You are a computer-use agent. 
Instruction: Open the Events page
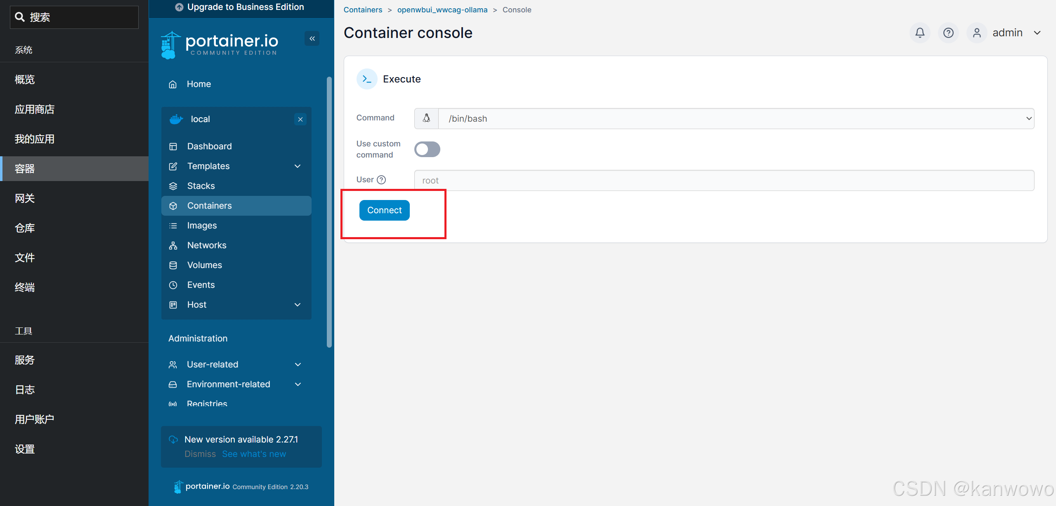(x=200, y=285)
